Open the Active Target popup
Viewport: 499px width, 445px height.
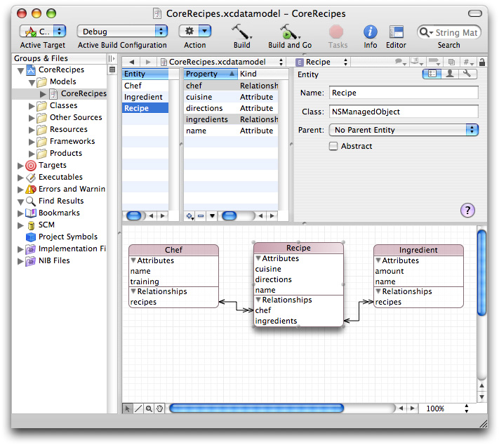[43, 31]
